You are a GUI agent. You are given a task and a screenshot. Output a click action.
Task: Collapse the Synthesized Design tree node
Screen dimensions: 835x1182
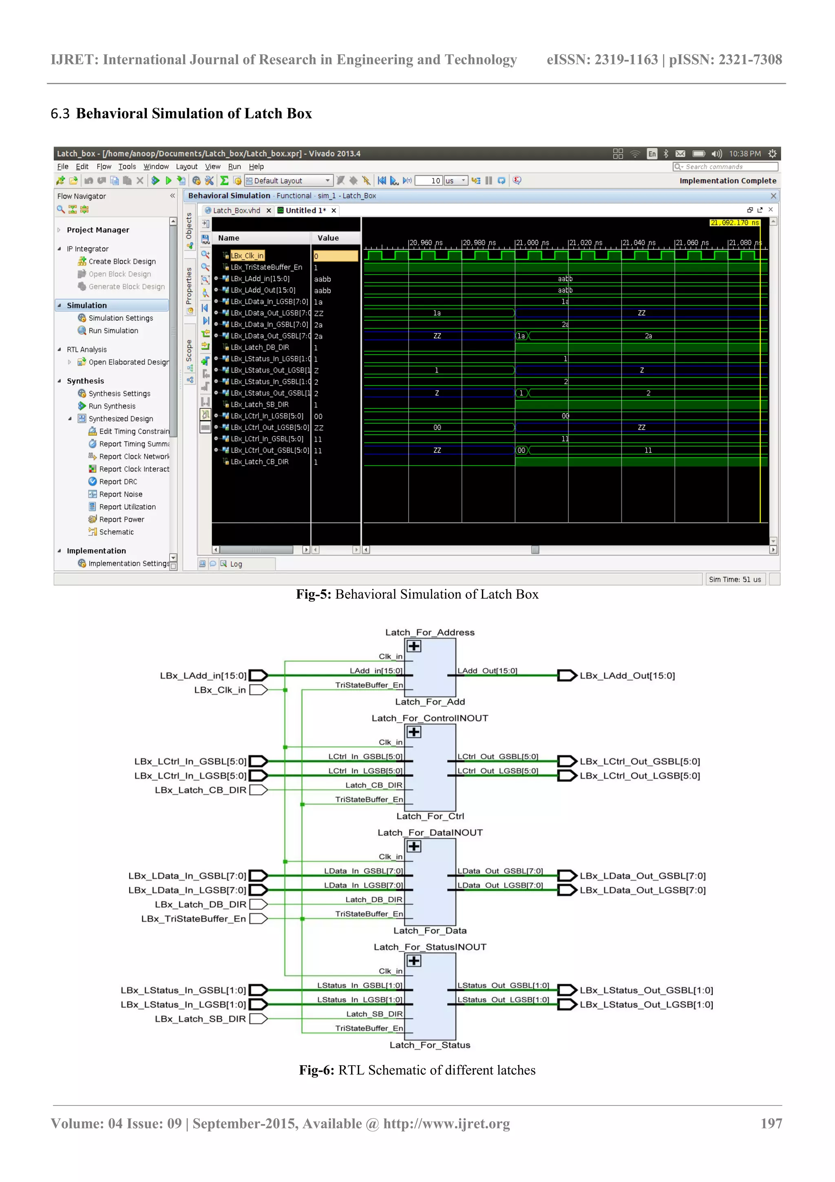(x=70, y=419)
